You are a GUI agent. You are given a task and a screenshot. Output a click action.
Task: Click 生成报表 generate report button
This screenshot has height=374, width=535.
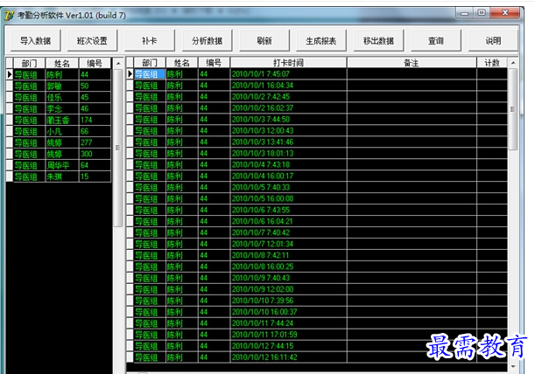tap(321, 41)
